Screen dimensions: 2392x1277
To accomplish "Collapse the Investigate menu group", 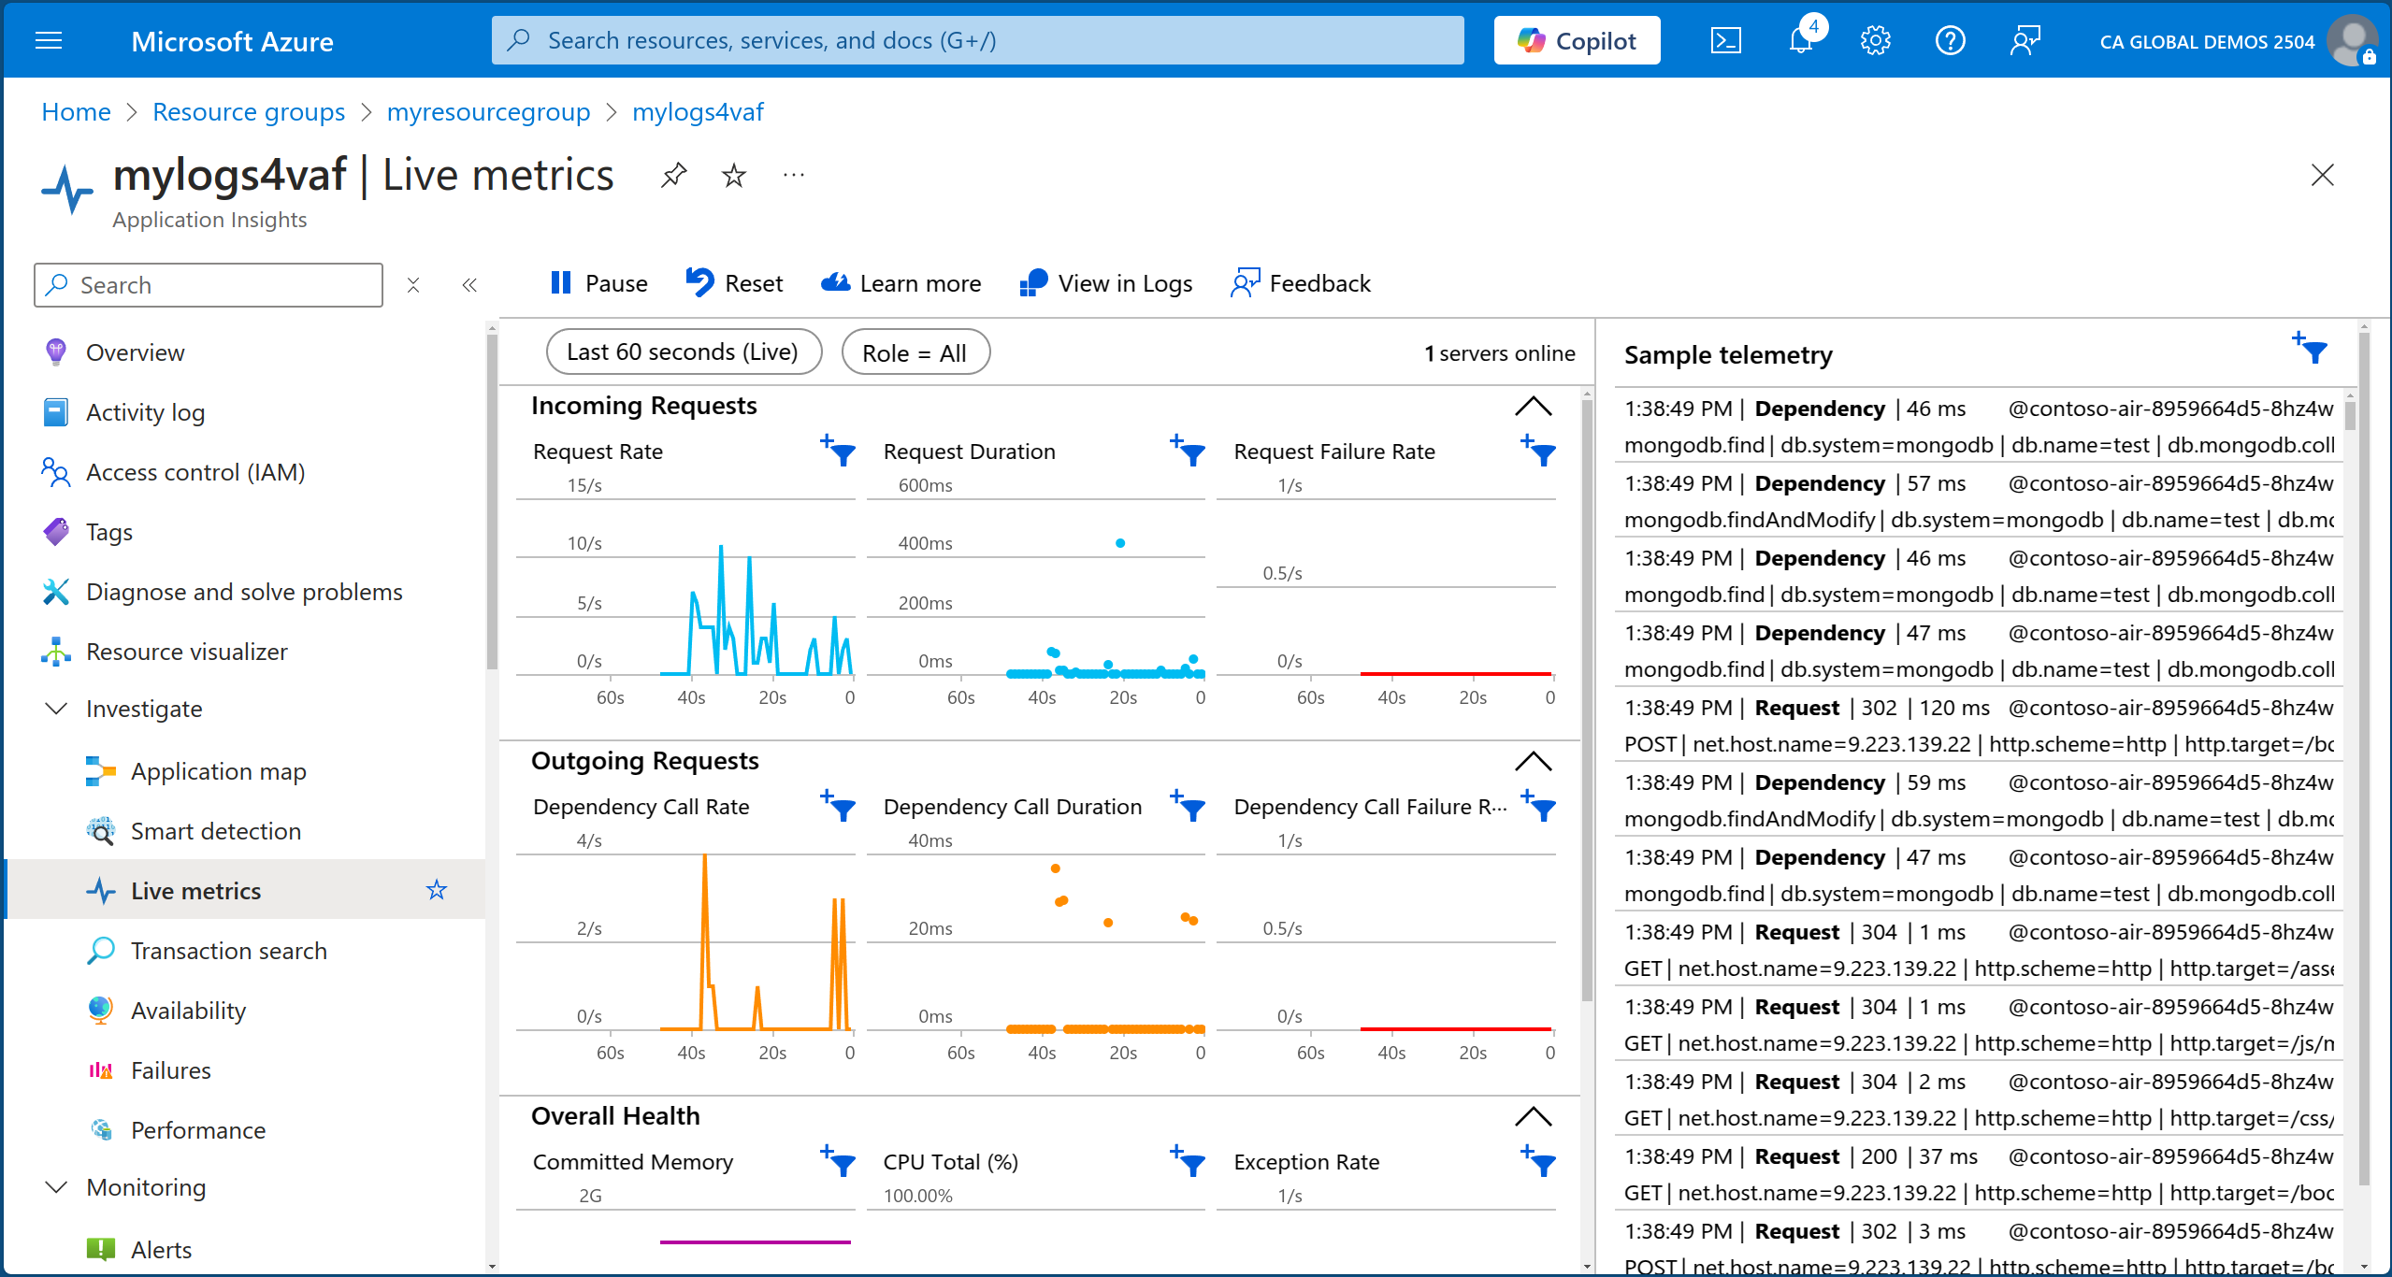I will 56,709.
